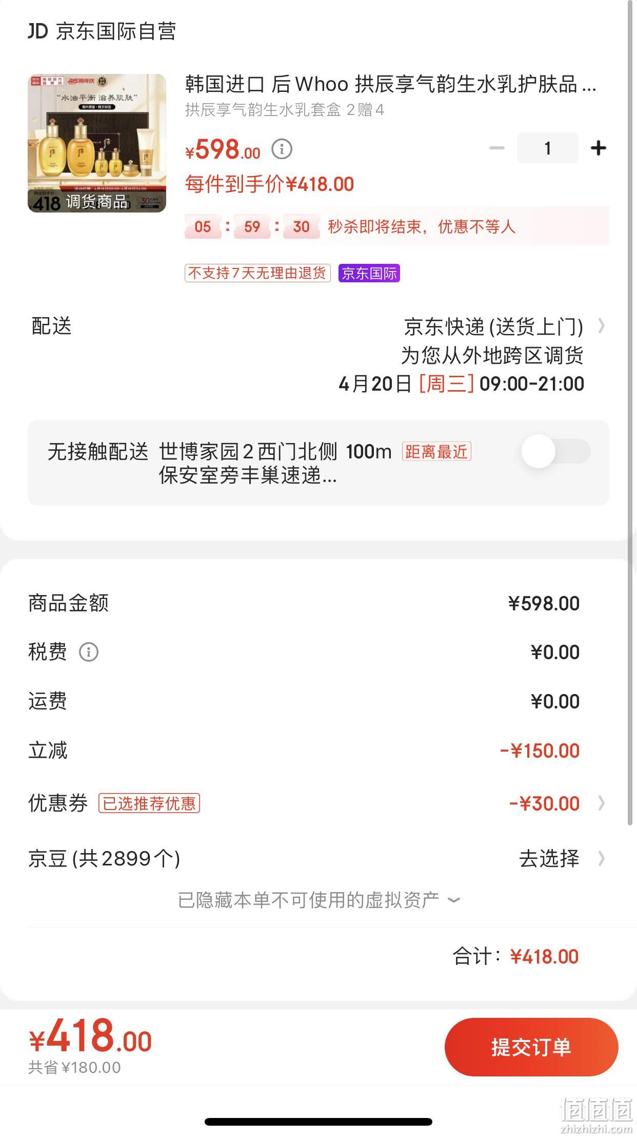Tap the JD logo at the top

(x=38, y=31)
